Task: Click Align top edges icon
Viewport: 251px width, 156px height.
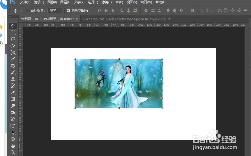Action: pyautogui.click(x=99, y=11)
